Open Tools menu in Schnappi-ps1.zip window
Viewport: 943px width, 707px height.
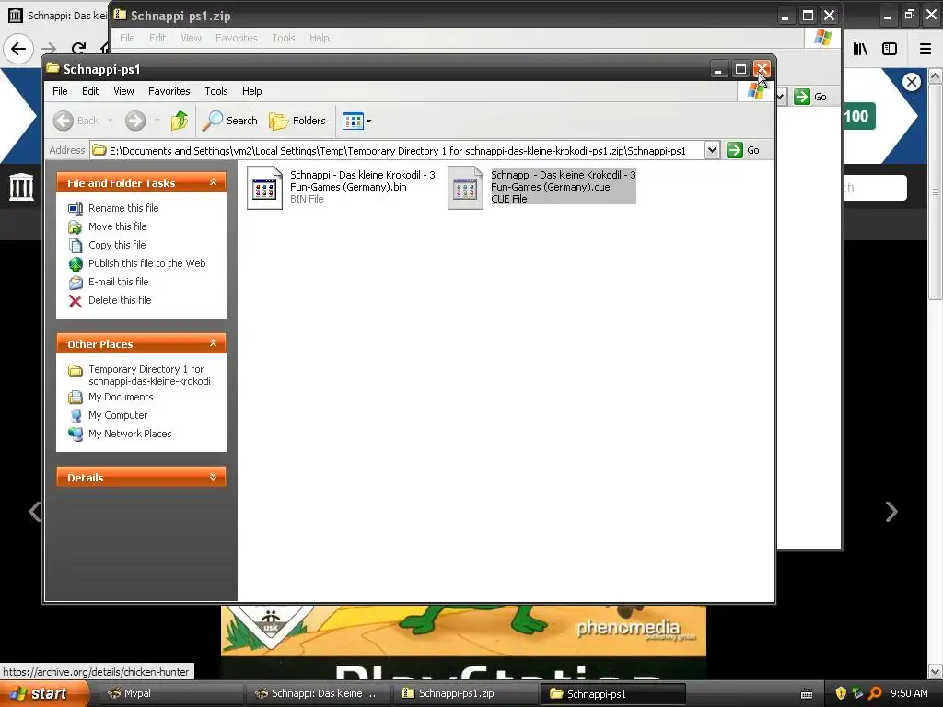[284, 38]
